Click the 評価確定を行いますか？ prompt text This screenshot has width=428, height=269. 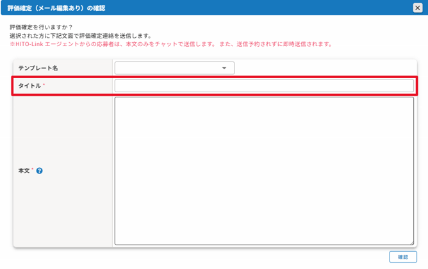pos(41,28)
